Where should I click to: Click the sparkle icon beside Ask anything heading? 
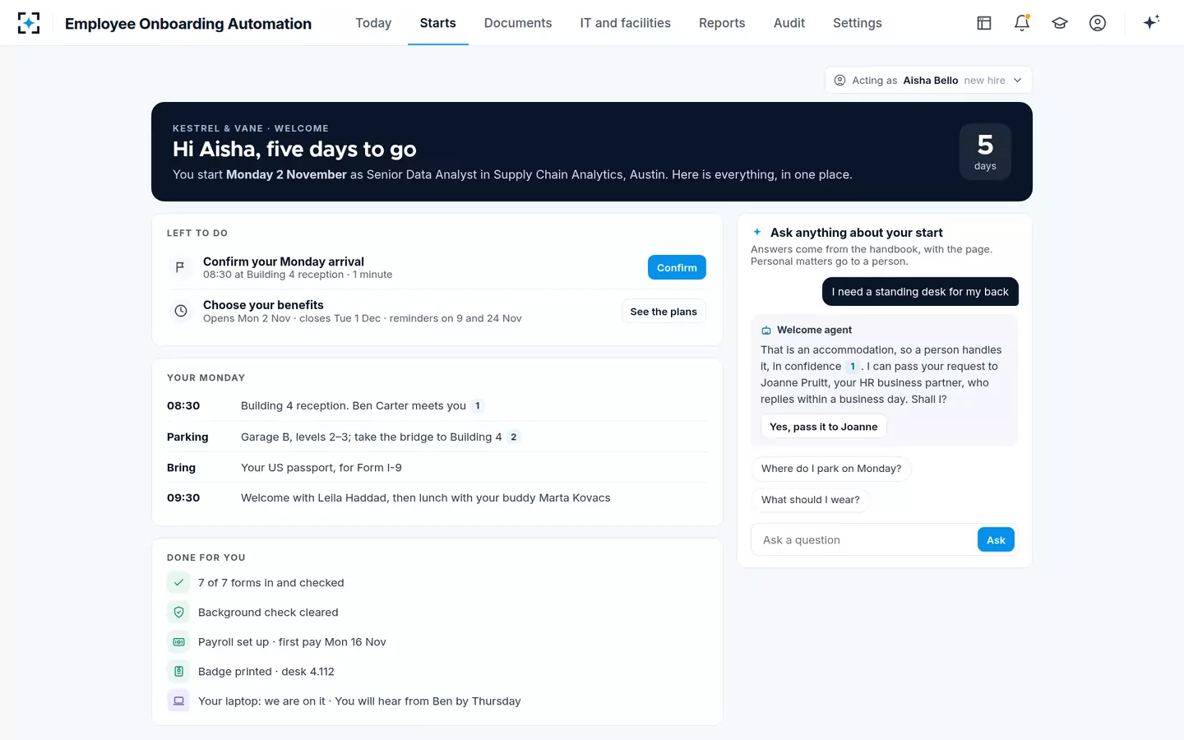[757, 232]
